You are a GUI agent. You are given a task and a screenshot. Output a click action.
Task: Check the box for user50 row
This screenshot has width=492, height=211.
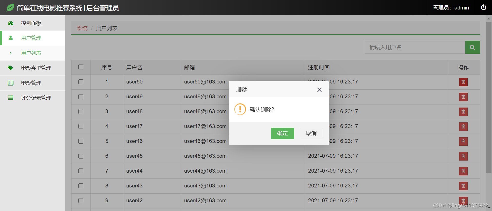tap(81, 82)
